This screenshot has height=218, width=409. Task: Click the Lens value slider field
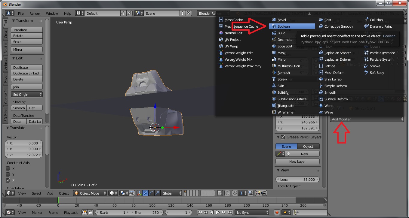coord(297,180)
